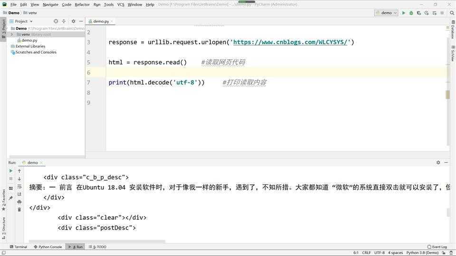
Task: Restore layout icon in Run panel
Action: click(x=11, y=188)
